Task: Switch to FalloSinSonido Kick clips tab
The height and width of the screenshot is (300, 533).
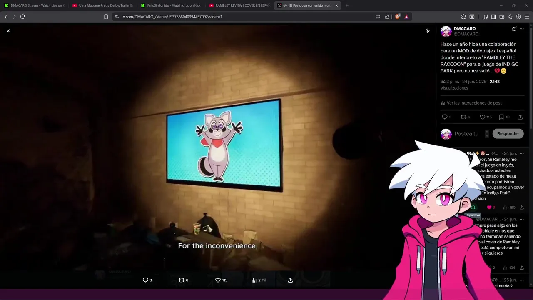Action: (x=171, y=5)
